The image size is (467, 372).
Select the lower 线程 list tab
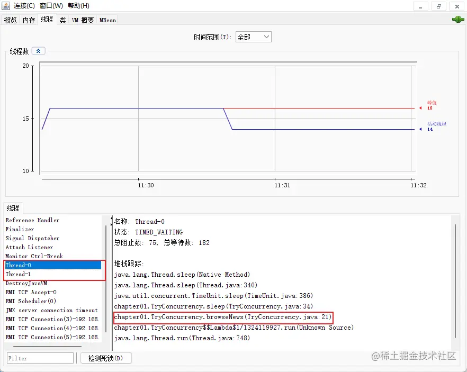tap(13, 208)
